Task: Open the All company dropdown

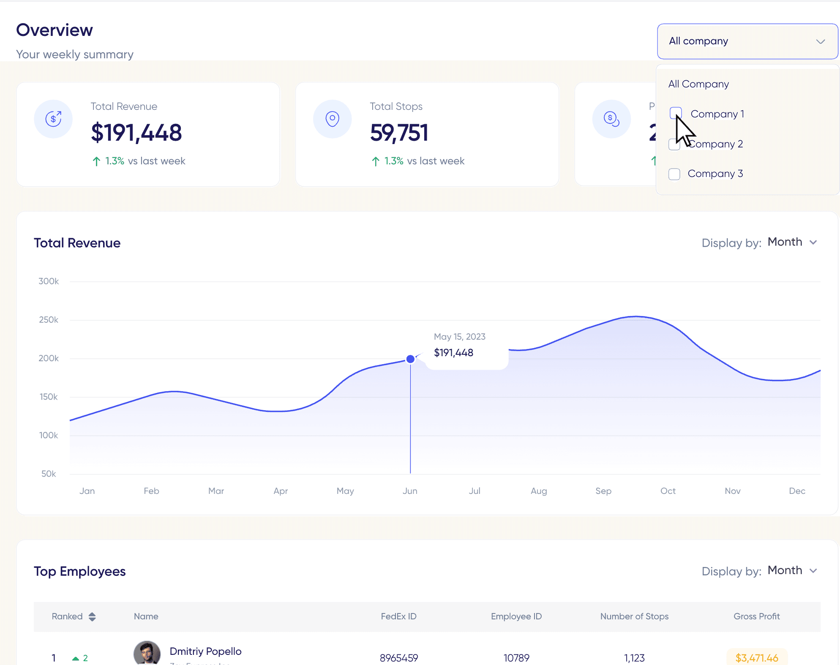Action: point(747,41)
